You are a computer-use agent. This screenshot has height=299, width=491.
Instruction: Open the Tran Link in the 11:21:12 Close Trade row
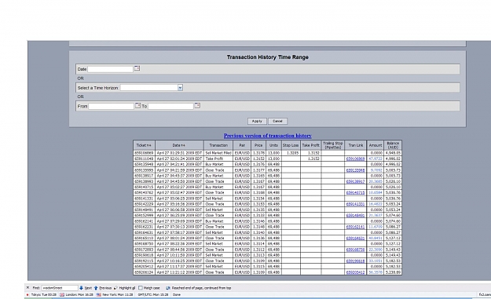(355, 272)
